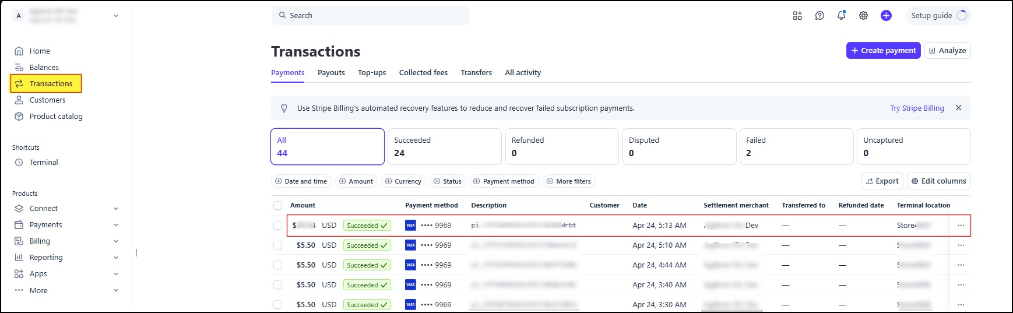The width and height of the screenshot is (1013, 313).
Task: Open the Home page from sidebar
Action: pos(40,51)
